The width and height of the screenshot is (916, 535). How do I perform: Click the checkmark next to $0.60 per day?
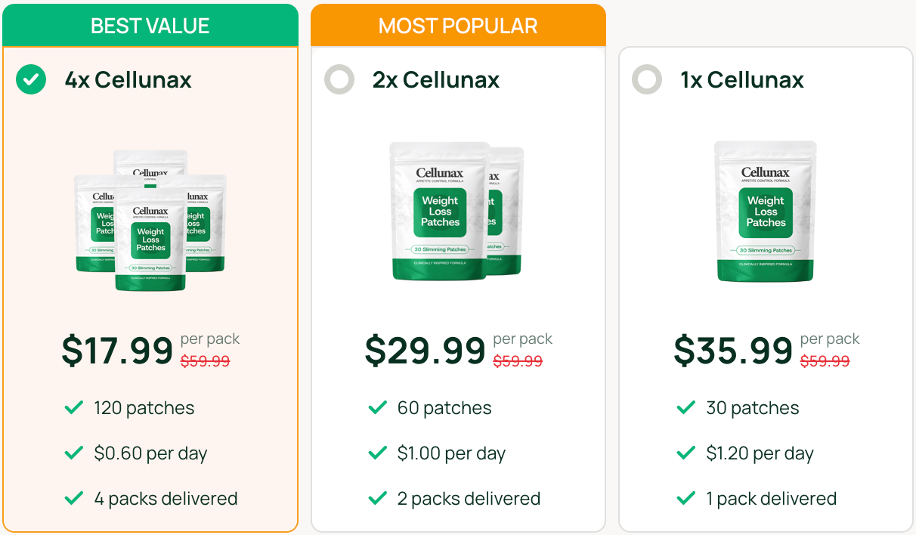(x=73, y=453)
